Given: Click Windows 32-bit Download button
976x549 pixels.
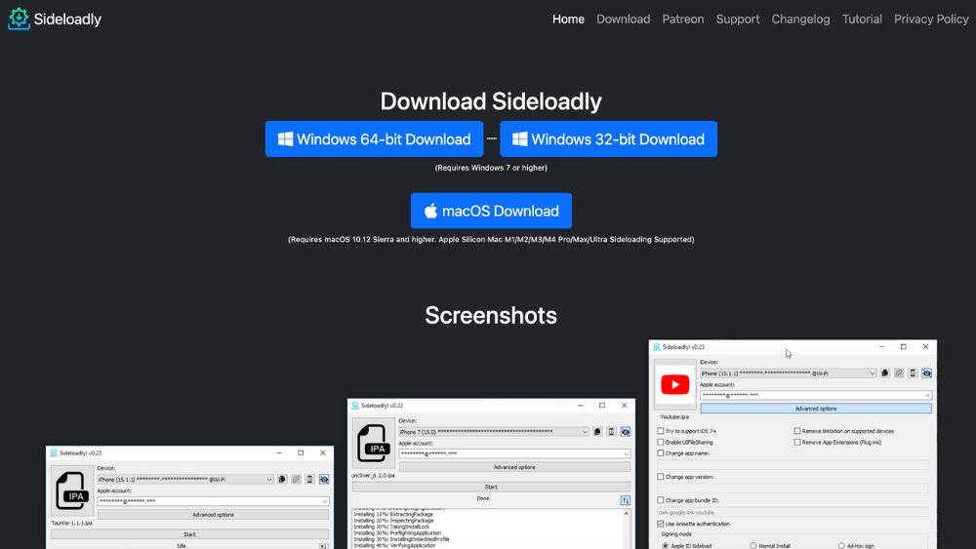Looking at the screenshot, I should click(x=608, y=139).
